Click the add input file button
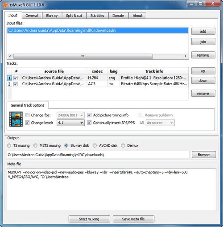 203,31
